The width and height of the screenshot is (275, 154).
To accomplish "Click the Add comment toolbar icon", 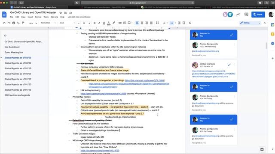I will click(x=125, y=23).
